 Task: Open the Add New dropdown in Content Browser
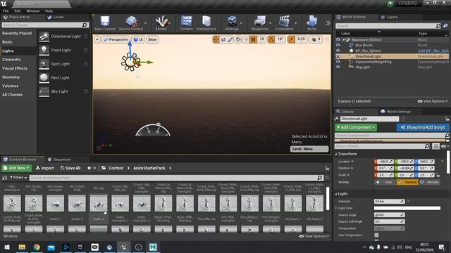pyautogui.click(x=16, y=168)
